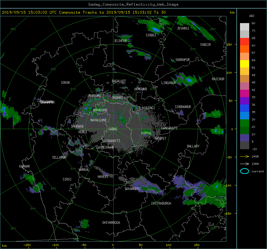
Task: Click the -150 tick on bottom axis
Action: click(27, 245)
